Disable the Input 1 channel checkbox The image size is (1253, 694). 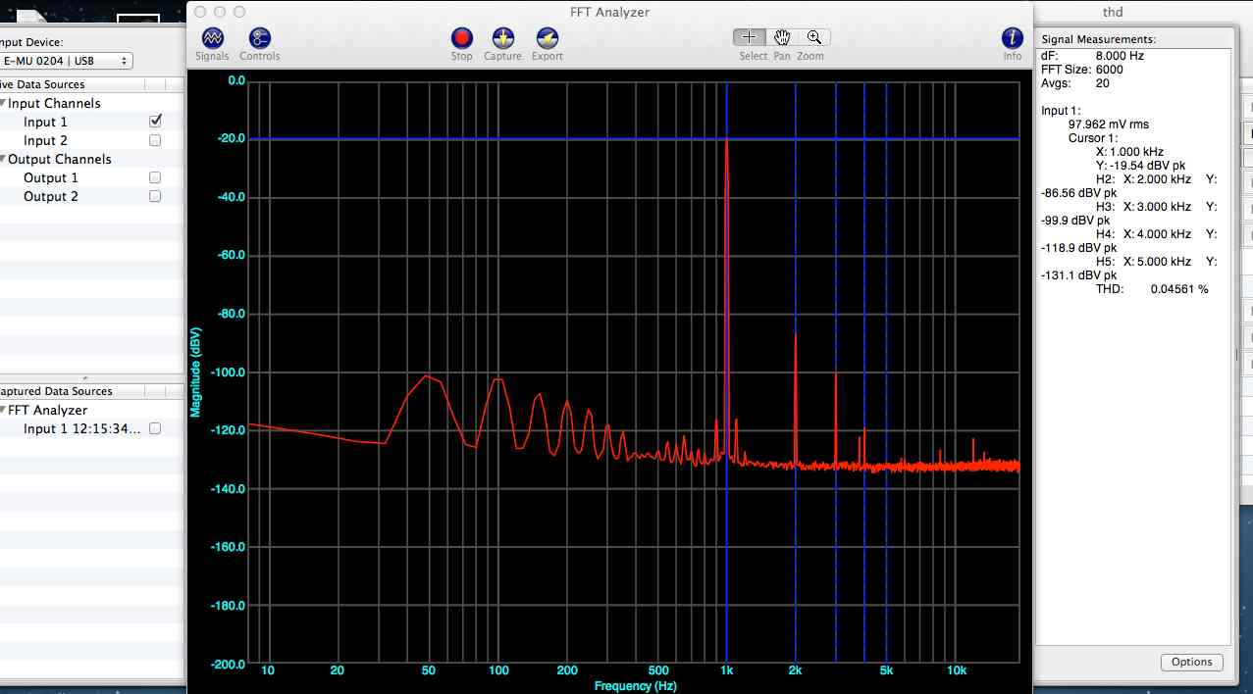click(155, 122)
